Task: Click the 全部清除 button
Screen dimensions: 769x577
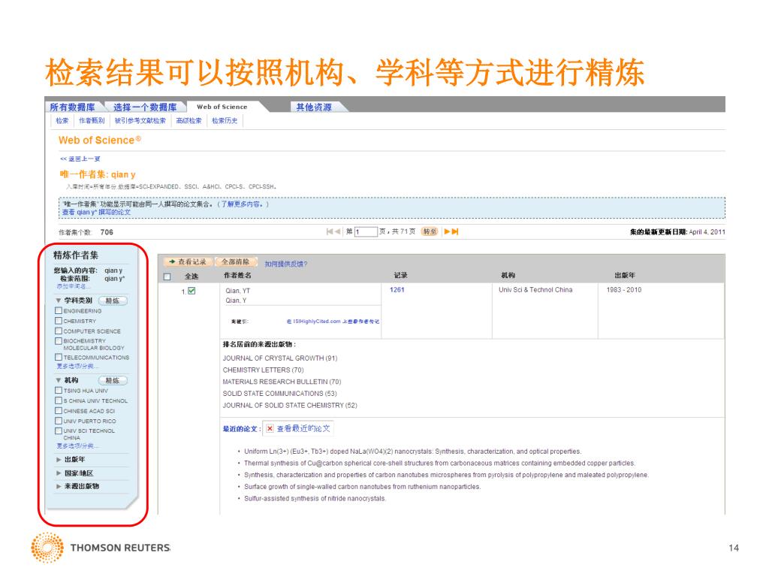Action: click(235, 262)
